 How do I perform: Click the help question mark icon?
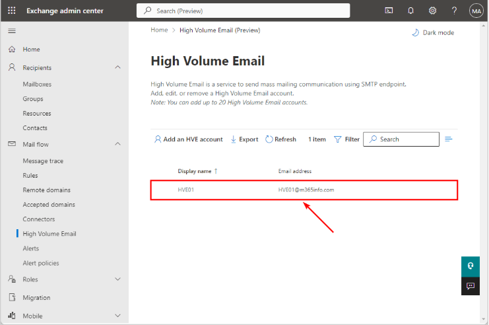[x=454, y=11]
